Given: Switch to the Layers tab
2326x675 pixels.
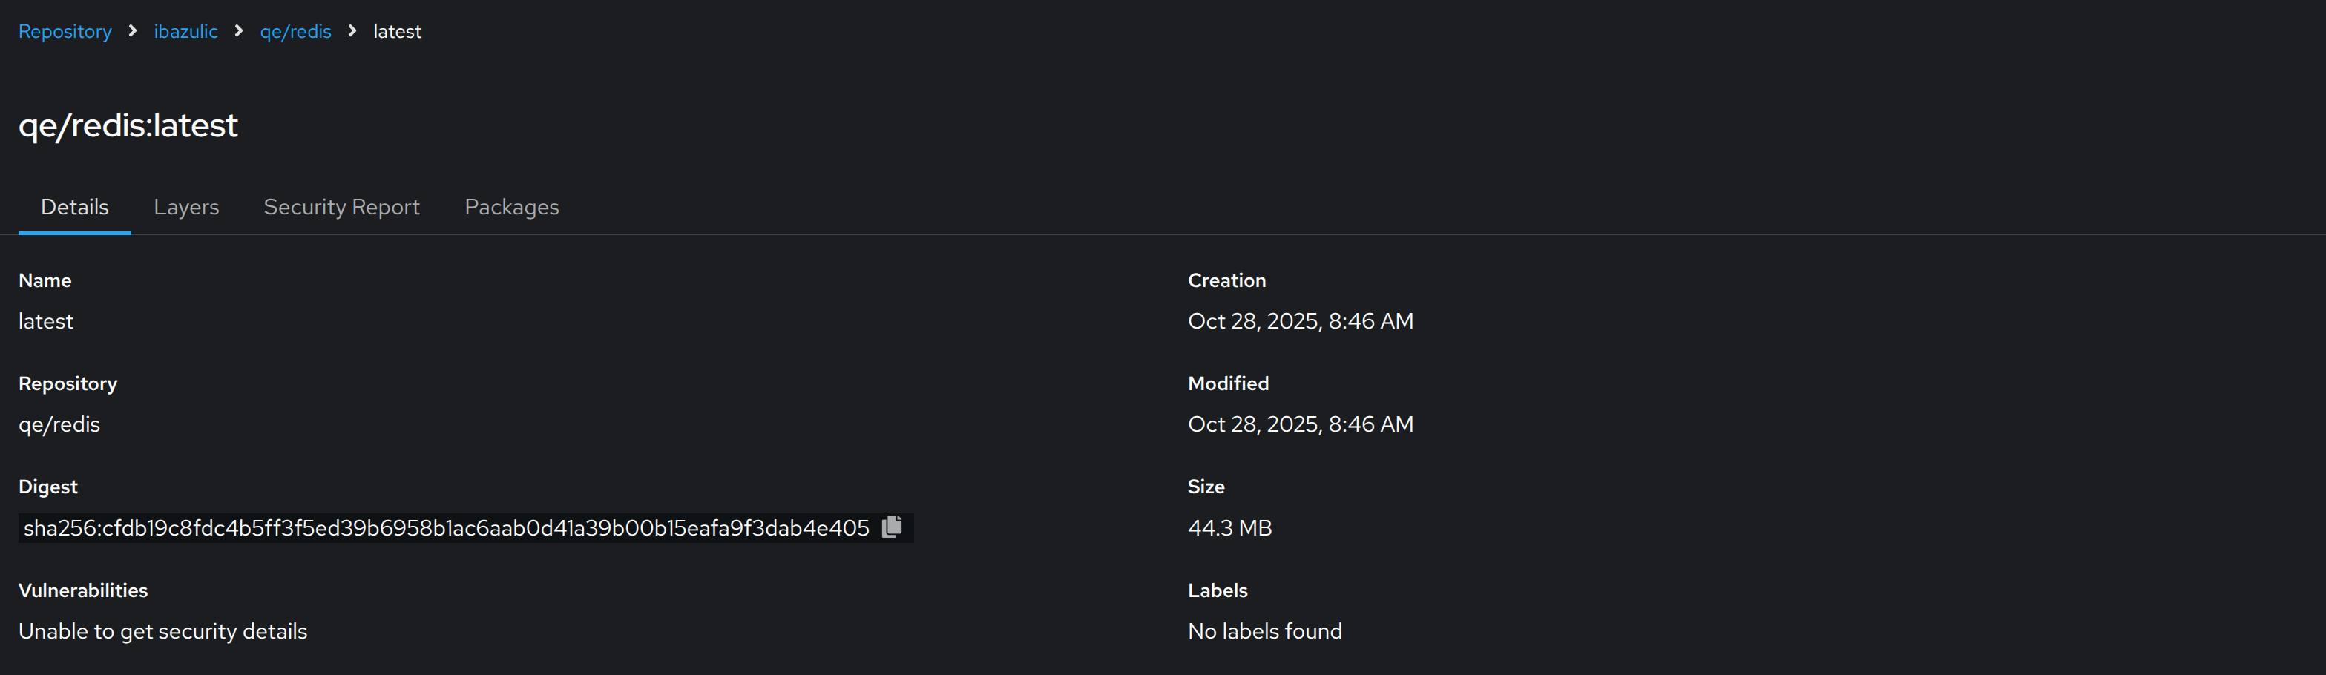Looking at the screenshot, I should [x=186, y=208].
